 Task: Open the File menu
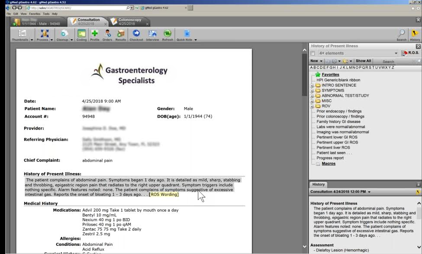(x=9, y=14)
